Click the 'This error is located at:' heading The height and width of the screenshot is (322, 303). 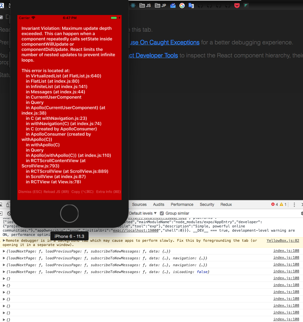tap(46, 71)
